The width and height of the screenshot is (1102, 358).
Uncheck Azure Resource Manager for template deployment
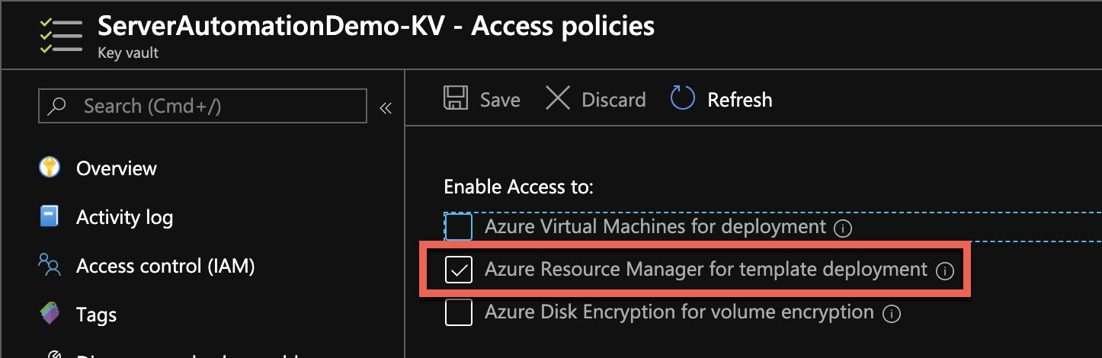[x=459, y=270]
